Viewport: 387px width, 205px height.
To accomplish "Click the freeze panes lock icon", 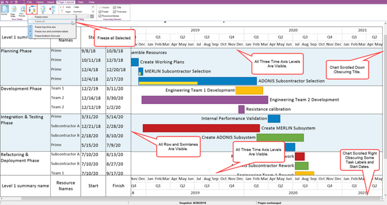I will tap(32, 9).
